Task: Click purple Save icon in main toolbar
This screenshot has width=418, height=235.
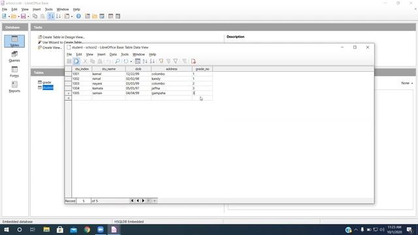Action: pyautogui.click(x=24, y=16)
